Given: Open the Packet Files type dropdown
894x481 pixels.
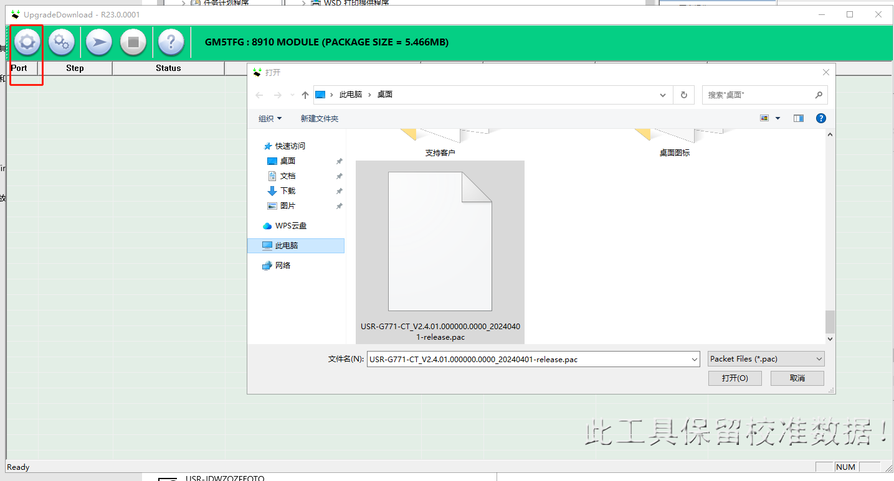Looking at the screenshot, I should point(766,359).
